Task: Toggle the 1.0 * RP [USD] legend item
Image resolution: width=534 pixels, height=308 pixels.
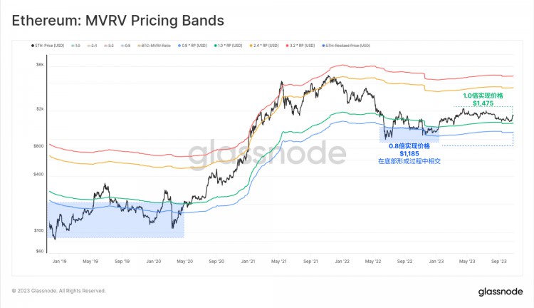Action: click(228, 46)
